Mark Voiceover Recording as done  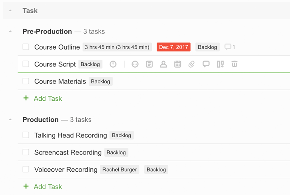point(26,169)
